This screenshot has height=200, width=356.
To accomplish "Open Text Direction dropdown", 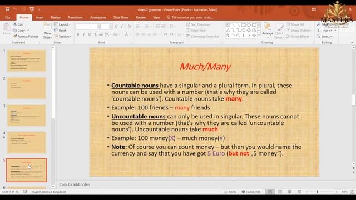I will (x=199, y=24).
